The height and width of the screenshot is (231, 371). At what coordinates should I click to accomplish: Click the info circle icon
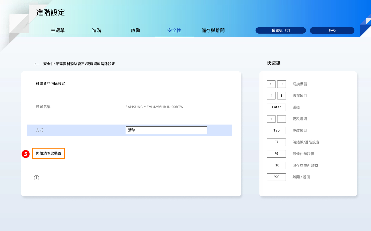[x=37, y=178]
